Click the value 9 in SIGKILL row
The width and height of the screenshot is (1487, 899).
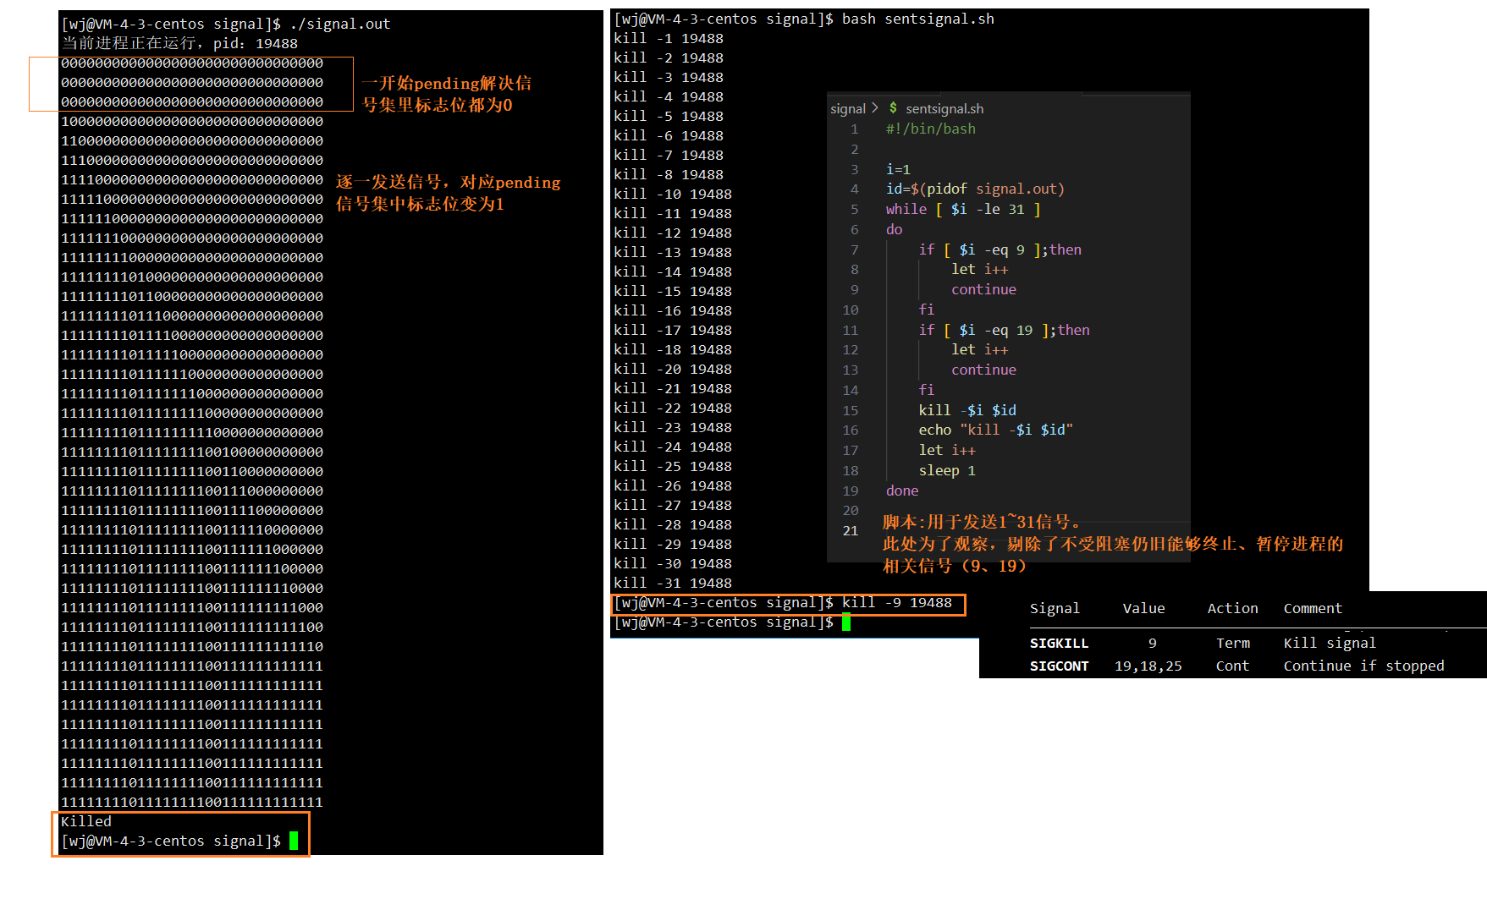[x=1153, y=643]
